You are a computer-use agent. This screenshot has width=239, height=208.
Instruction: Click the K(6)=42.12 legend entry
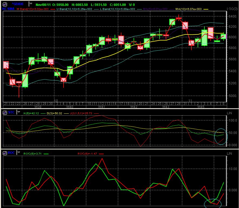pyautogui.click(x=31, y=113)
